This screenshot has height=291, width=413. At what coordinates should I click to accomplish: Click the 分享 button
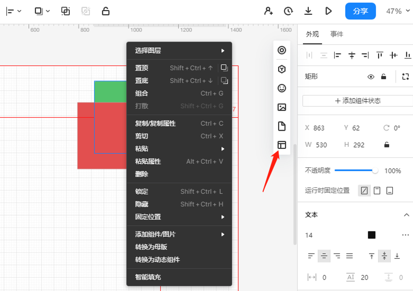360,11
